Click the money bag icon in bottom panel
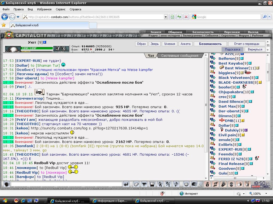The image size is (273, 204). [x=207, y=184]
